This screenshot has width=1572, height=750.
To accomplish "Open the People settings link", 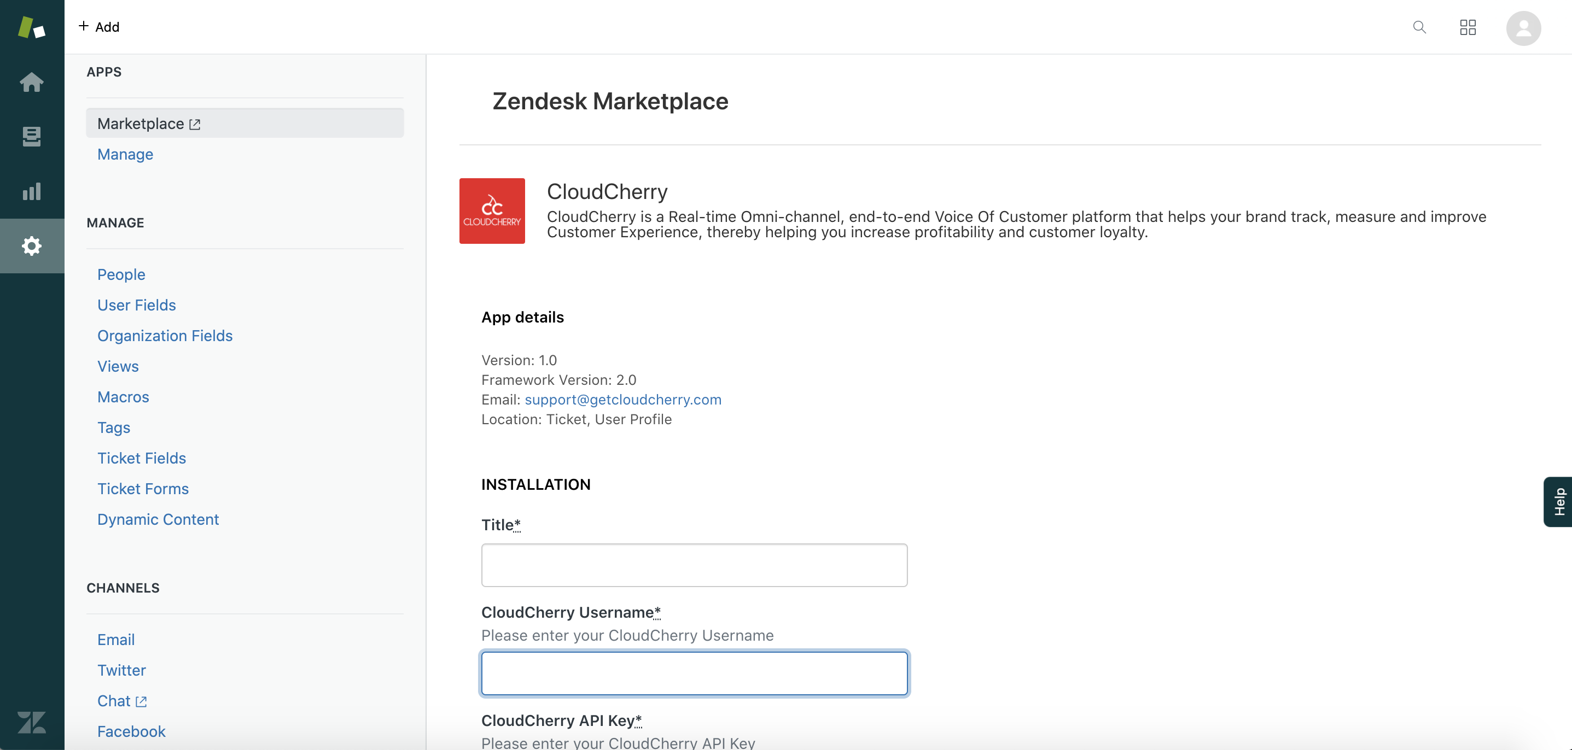I will point(121,274).
